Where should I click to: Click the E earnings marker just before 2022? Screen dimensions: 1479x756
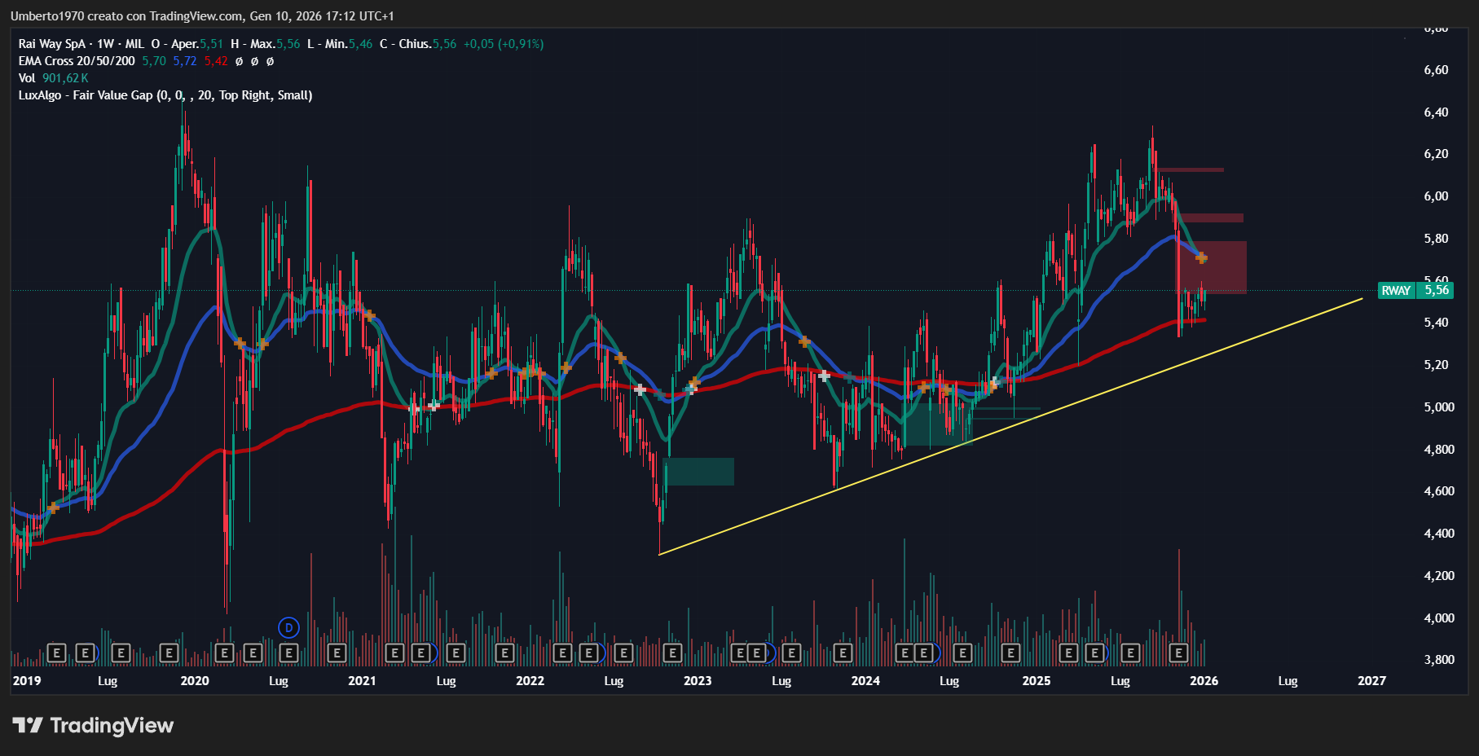tap(504, 653)
